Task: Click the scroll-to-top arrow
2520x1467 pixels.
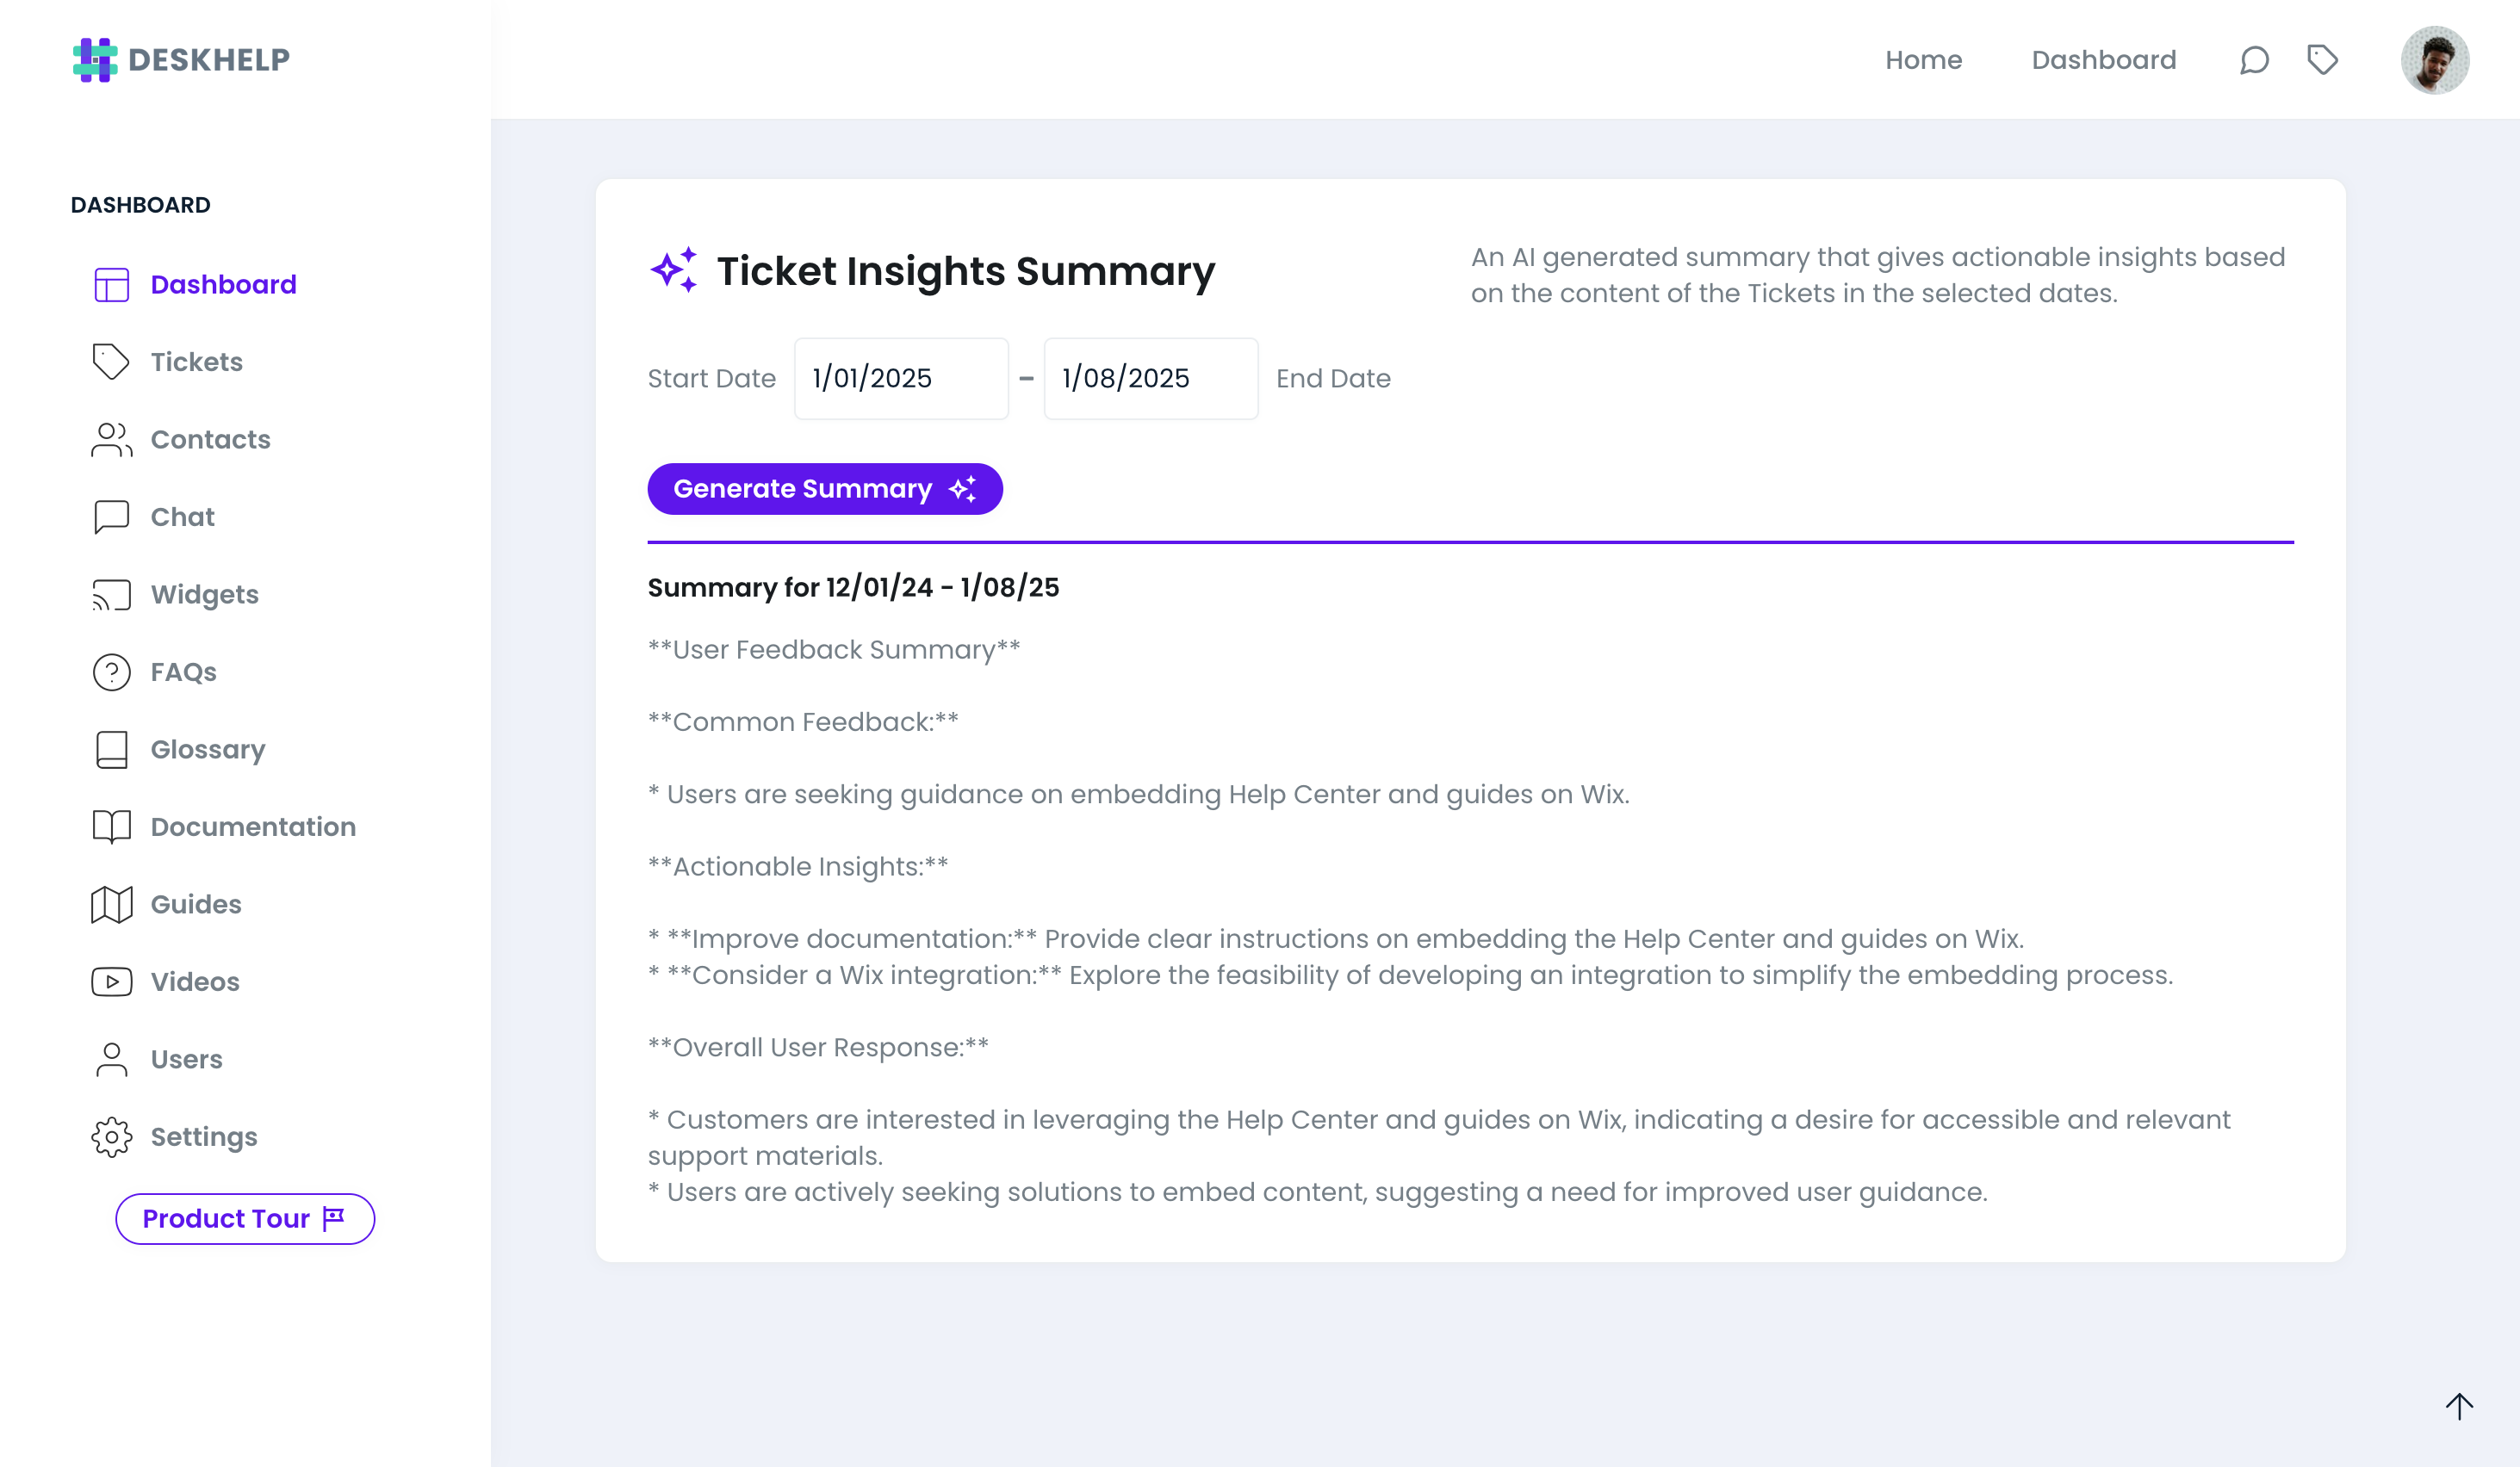Action: tap(2459, 1406)
